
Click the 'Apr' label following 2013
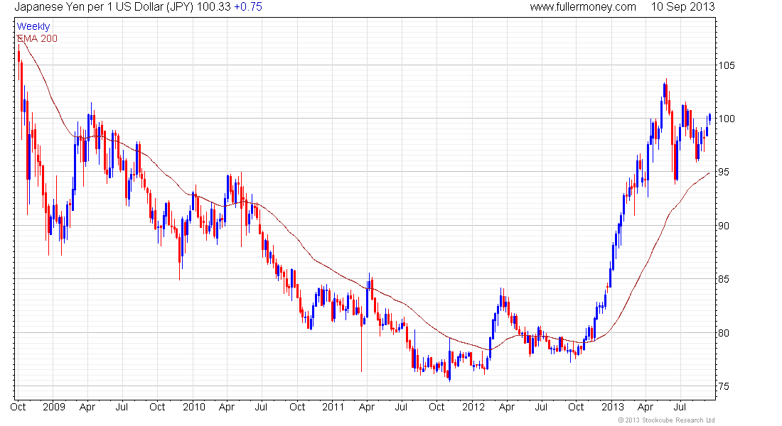(x=646, y=407)
